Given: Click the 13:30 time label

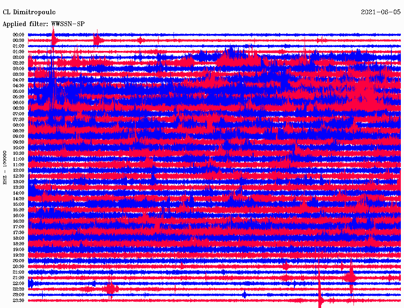Looking at the screenshot, I should coord(19,187).
